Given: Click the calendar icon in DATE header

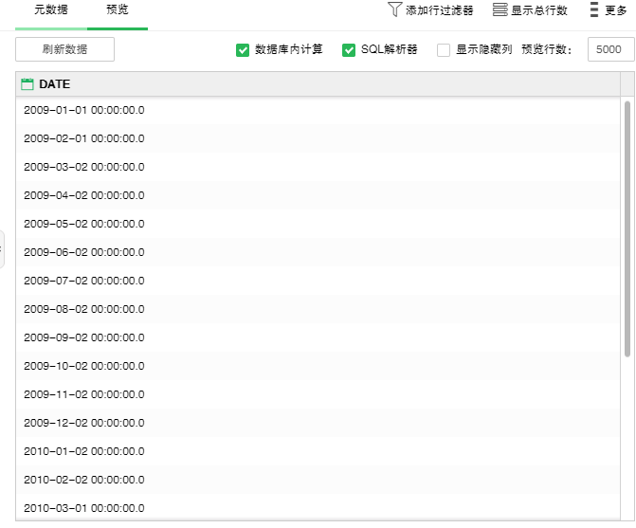Looking at the screenshot, I should point(27,84).
